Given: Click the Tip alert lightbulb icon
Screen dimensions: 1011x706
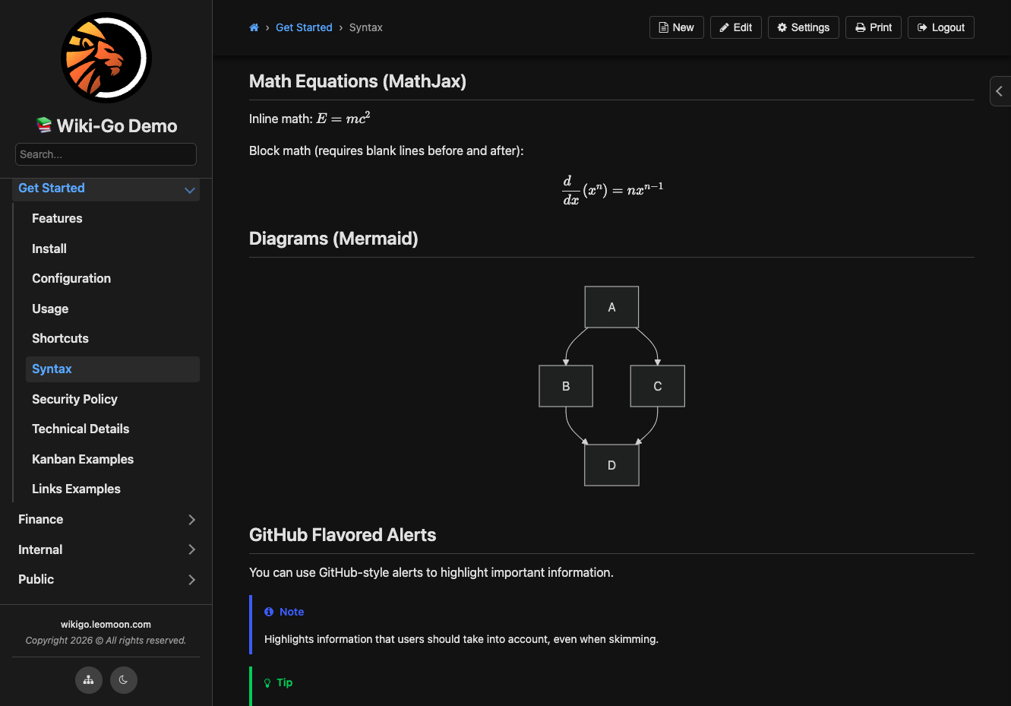Looking at the screenshot, I should [x=267, y=683].
